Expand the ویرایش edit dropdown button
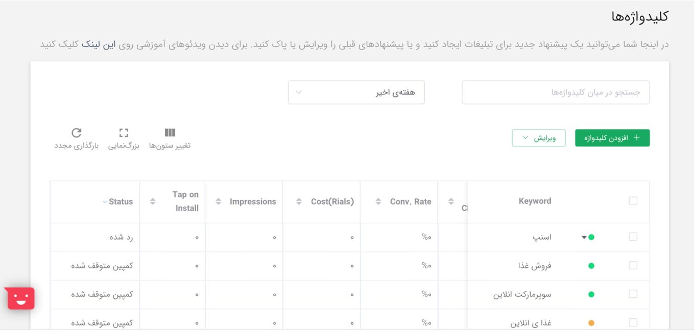The height and width of the screenshot is (332, 694). click(539, 138)
